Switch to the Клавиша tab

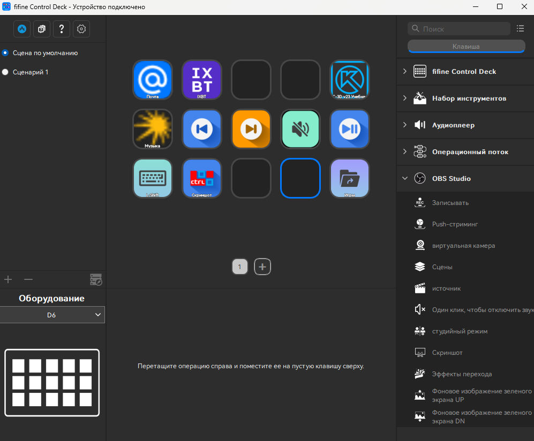click(466, 47)
